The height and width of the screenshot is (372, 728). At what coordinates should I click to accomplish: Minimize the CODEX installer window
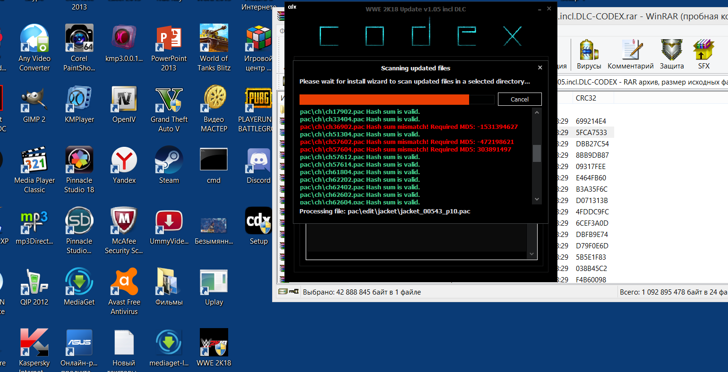point(540,8)
